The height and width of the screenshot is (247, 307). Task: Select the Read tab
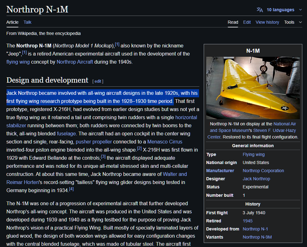click(x=233, y=22)
